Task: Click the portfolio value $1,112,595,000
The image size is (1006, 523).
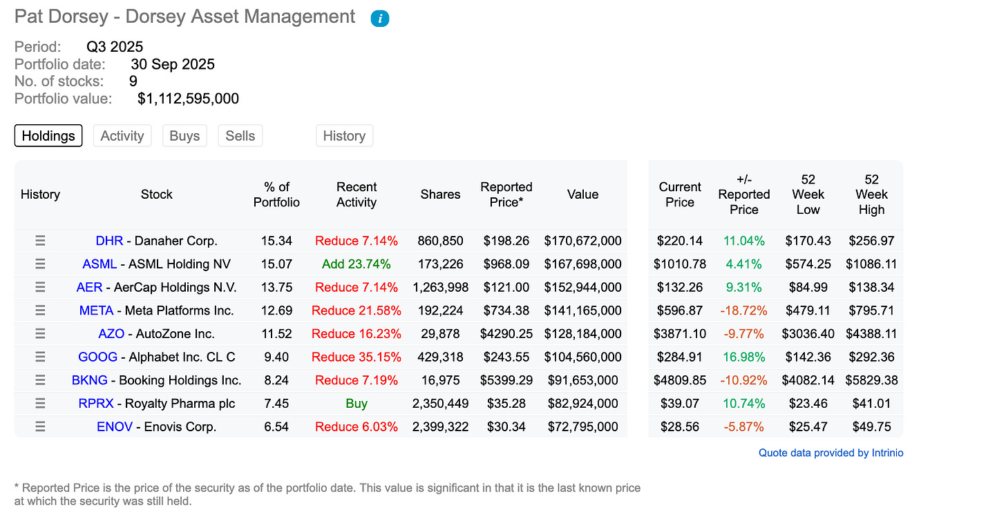Action: (x=189, y=99)
